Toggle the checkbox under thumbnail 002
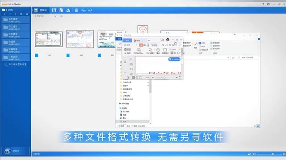 [68, 55]
